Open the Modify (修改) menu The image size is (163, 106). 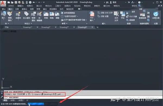(87, 6)
